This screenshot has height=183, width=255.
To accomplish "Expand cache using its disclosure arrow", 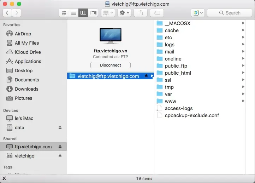I will click(x=243, y=30).
